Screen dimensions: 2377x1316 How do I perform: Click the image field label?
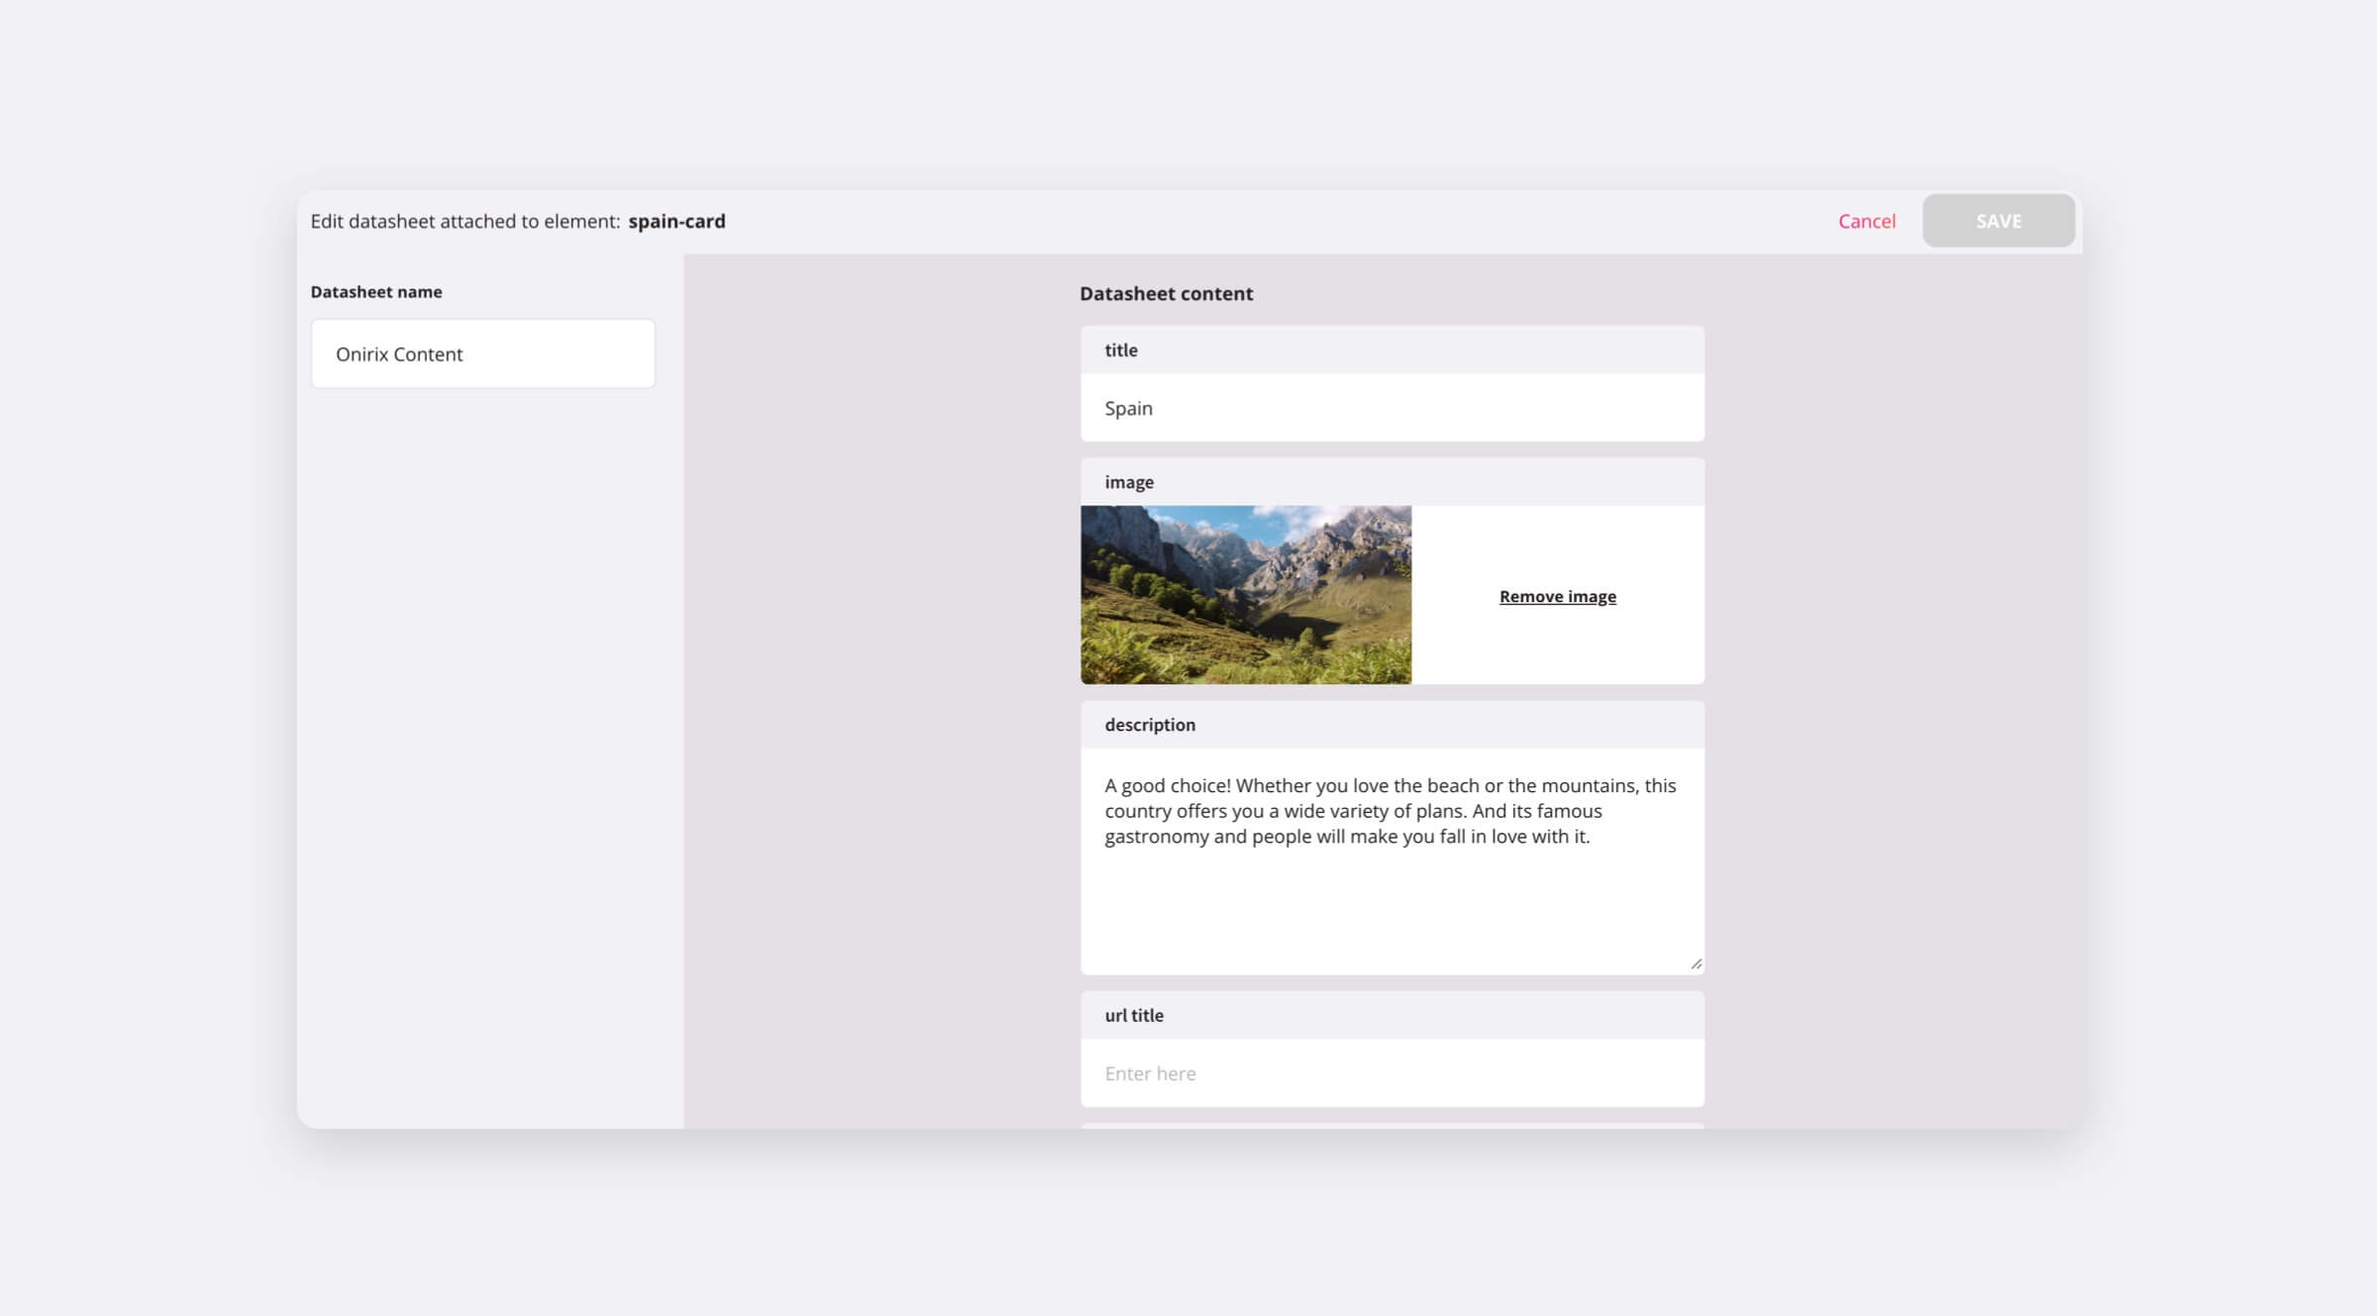point(1129,482)
